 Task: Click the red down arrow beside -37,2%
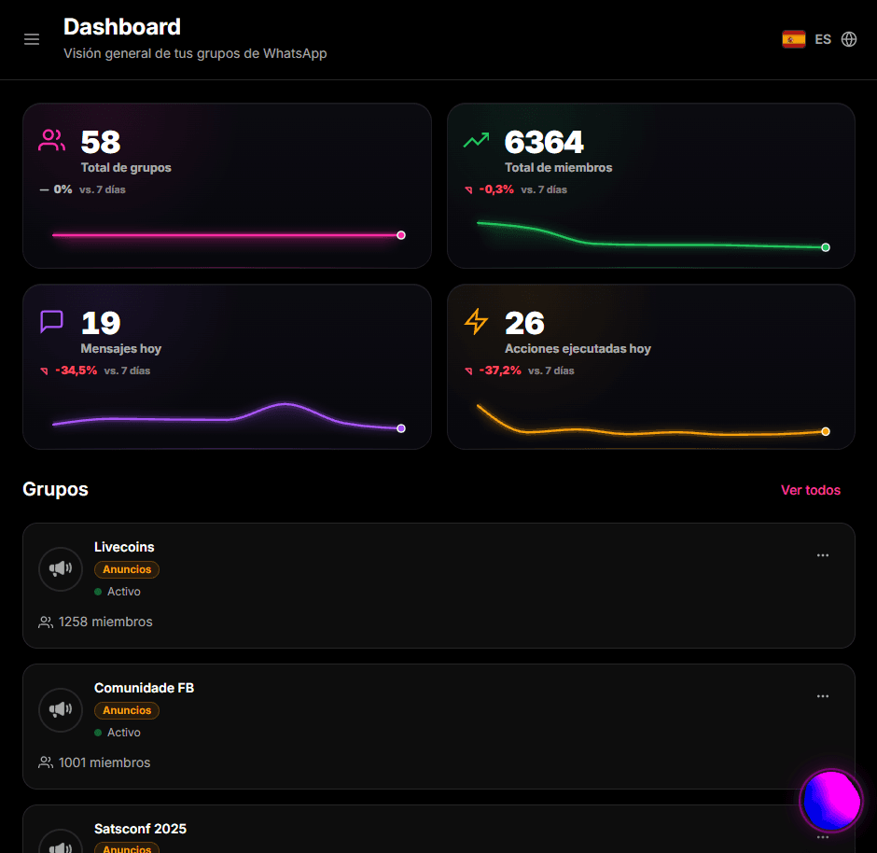[x=468, y=371]
